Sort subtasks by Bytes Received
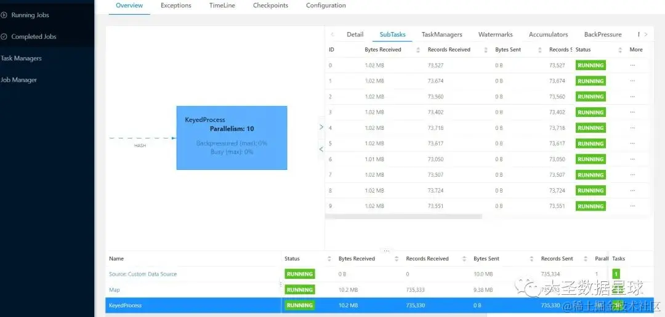This screenshot has width=665, height=317. point(417,50)
